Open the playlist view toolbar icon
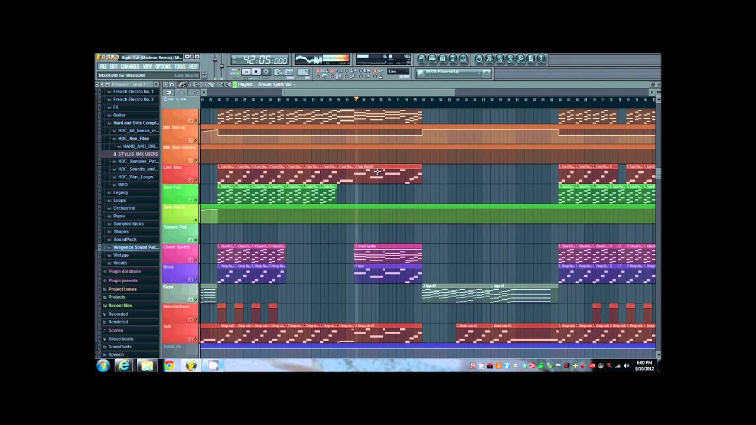Image resolution: width=756 pixels, height=425 pixels. (x=422, y=59)
